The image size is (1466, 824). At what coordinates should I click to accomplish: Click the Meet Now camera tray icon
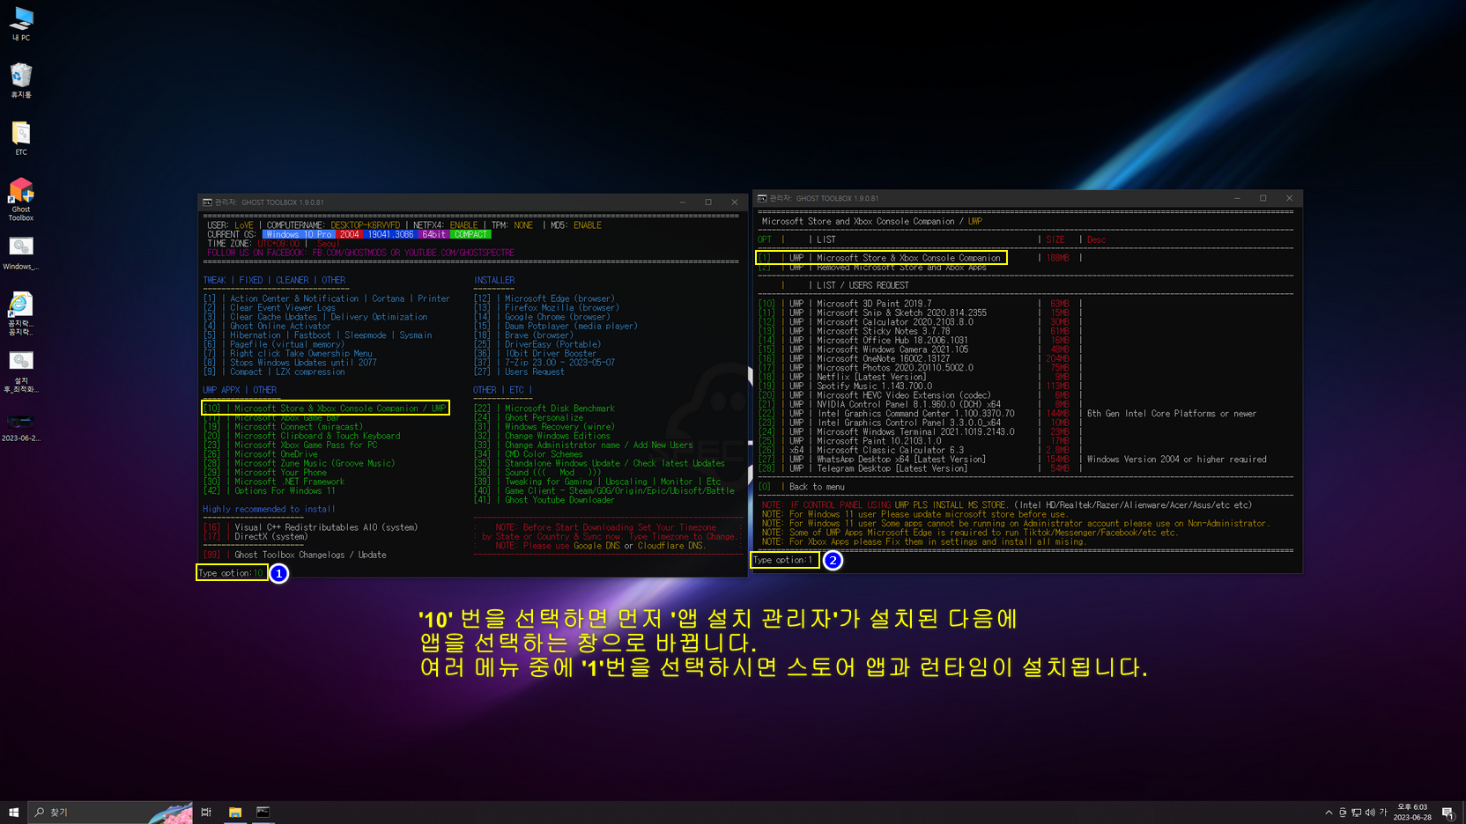coord(1343,813)
